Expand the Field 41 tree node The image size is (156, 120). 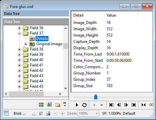point(19,65)
